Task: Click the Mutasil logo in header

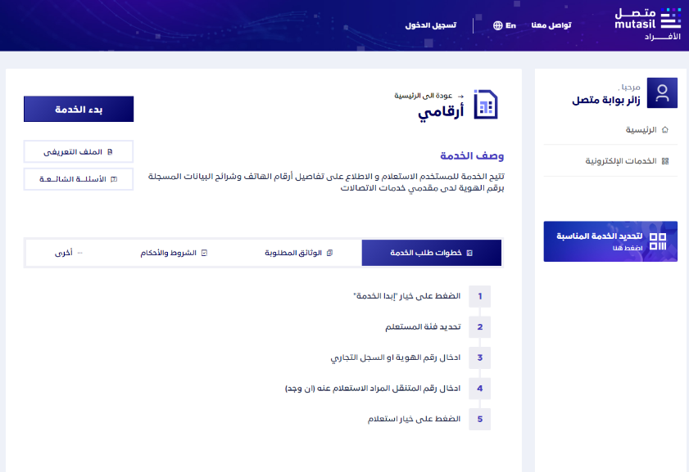Action: 647,25
